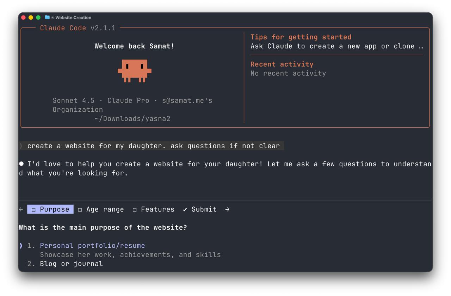Screen dimensions: 451x296
Task: Click the 'What is the main purpose' question
Action: (103, 227)
